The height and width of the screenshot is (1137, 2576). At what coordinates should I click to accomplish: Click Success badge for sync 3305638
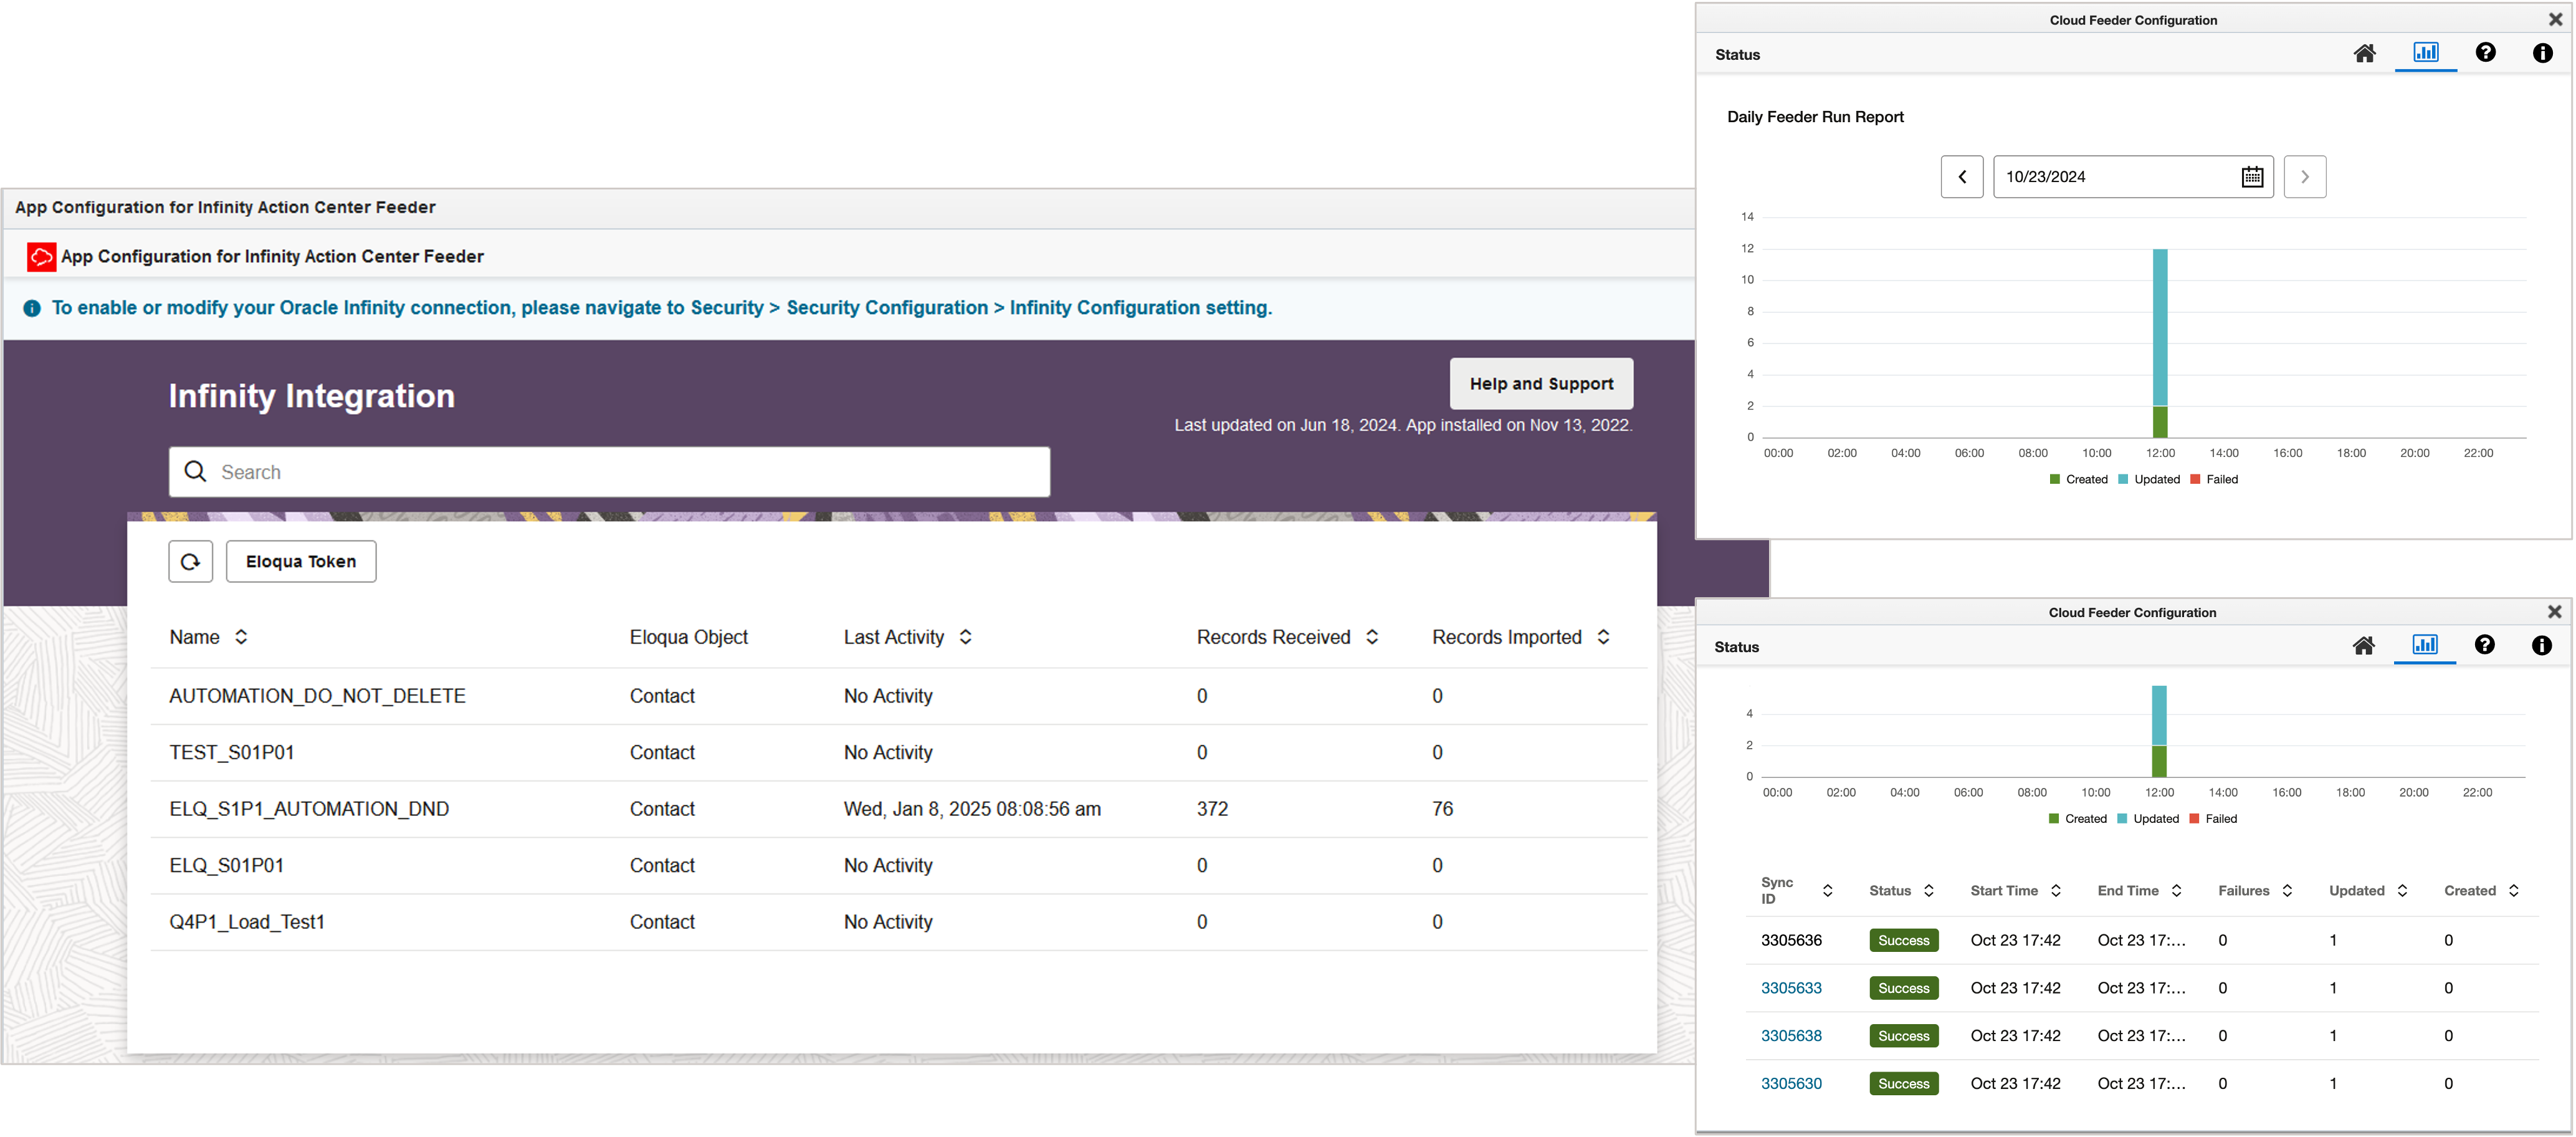1903,1036
